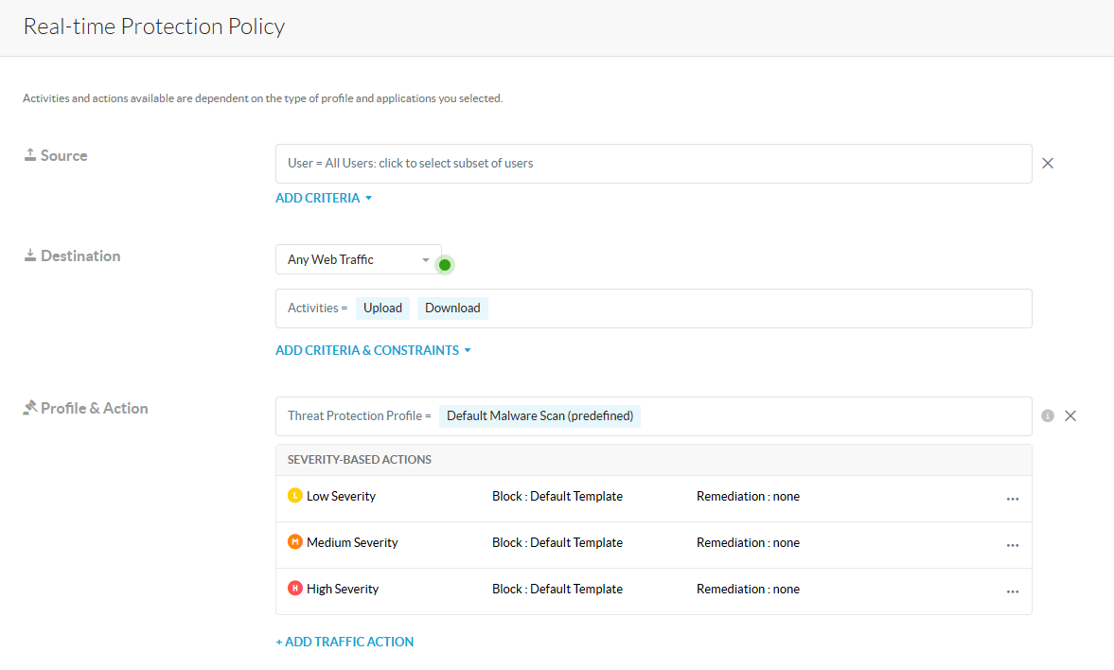The image size is (1114, 670).
Task: Open the High Severity more options ellipsis
Action: pyautogui.click(x=1013, y=591)
